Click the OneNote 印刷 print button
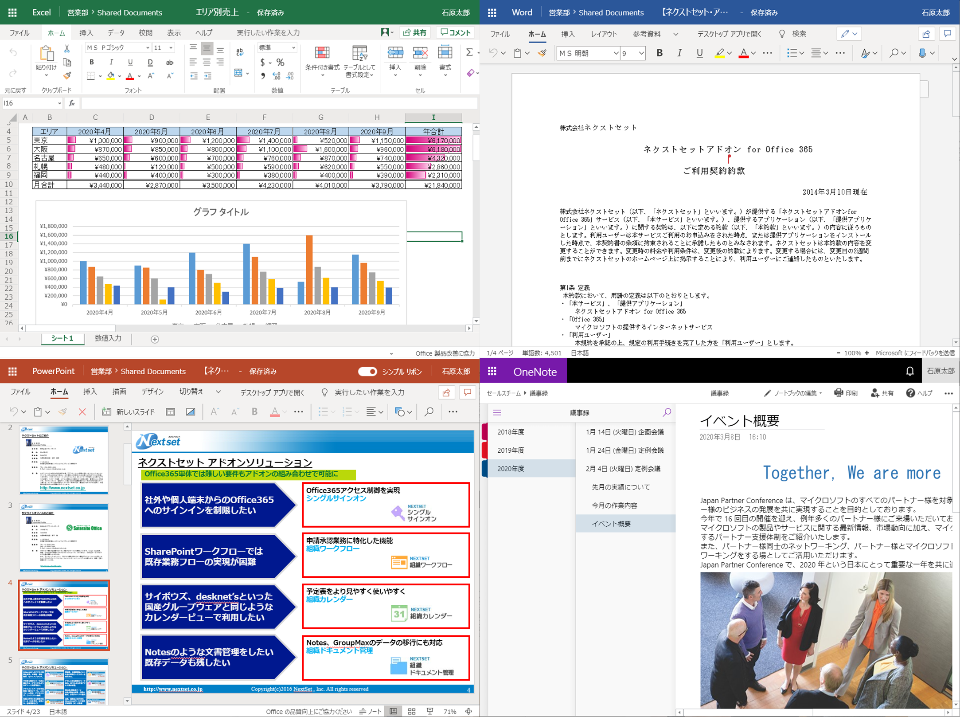The height and width of the screenshot is (717, 960). (846, 393)
